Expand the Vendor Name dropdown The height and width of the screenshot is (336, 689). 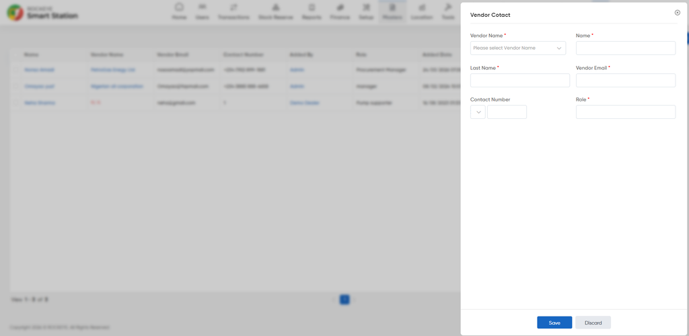(518, 48)
